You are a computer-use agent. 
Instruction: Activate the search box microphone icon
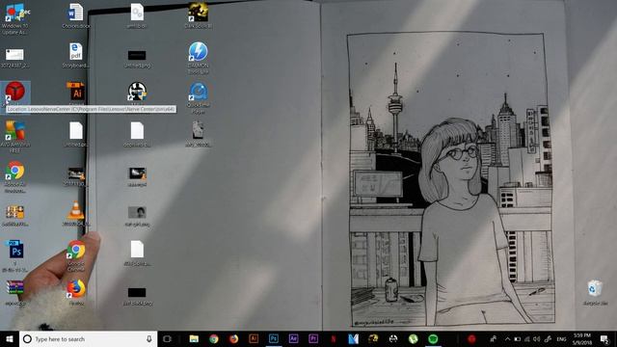click(149, 338)
